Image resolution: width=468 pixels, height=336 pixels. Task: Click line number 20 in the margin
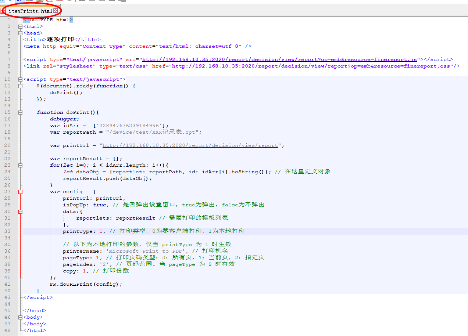pos(8,145)
